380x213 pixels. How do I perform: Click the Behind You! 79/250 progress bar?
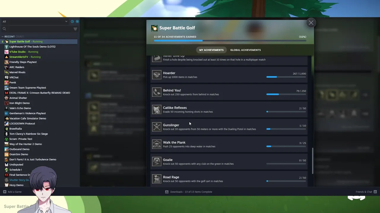pos(286,94)
